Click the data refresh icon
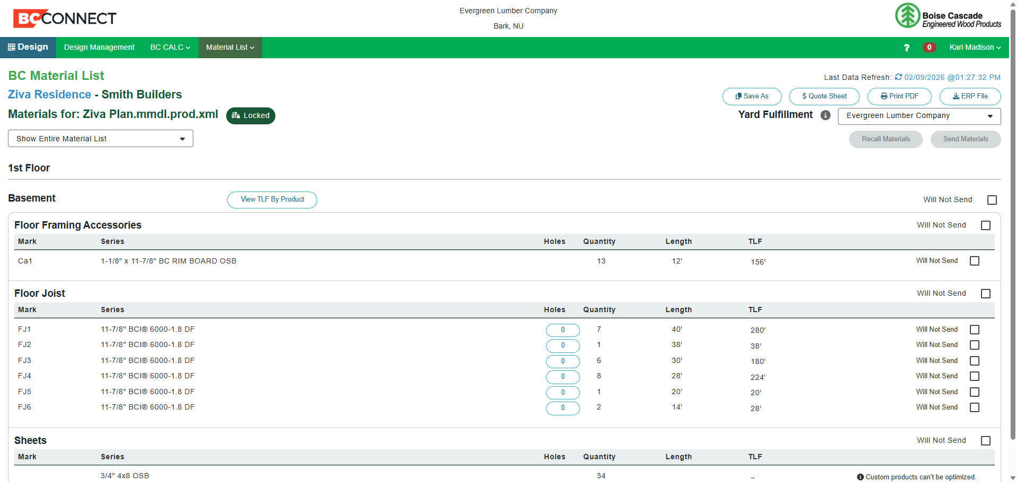Screen dimensions: 1017x482 (x=898, y=77)
